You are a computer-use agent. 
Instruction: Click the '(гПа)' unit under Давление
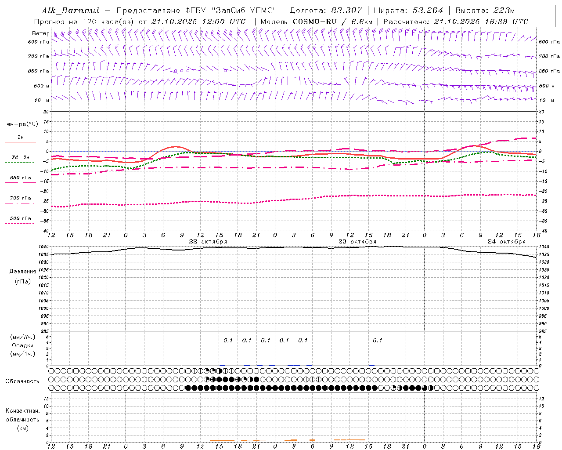tap(23, 282)
